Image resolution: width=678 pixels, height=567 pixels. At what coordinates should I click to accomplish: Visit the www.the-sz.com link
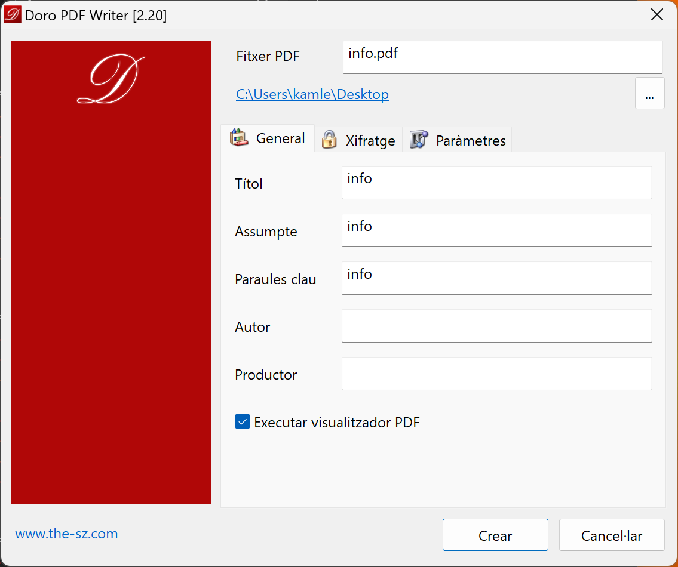pos(66,534)
